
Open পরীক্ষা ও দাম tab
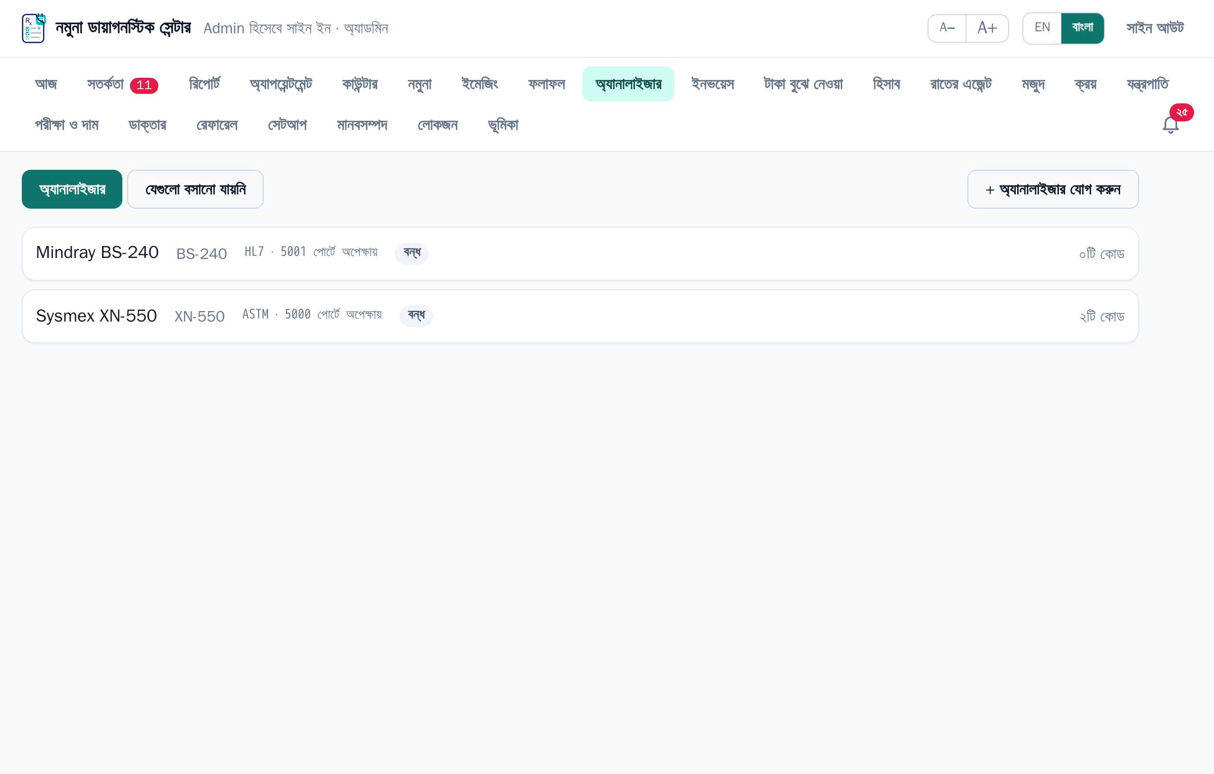[66, 125]
